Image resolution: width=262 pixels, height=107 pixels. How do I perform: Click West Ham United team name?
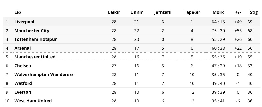click(33, 101)
